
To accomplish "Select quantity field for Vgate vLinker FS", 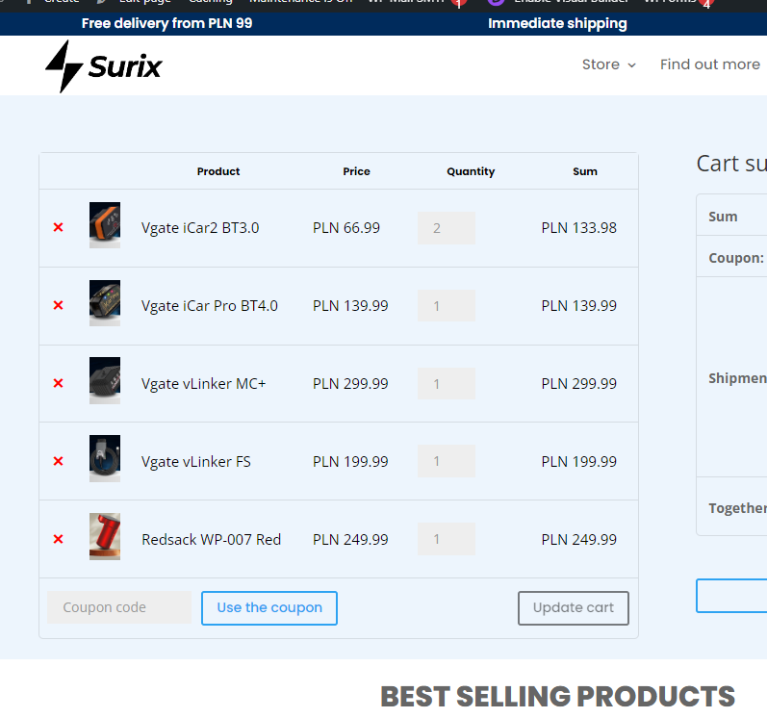I will click(x=447, y=461).
